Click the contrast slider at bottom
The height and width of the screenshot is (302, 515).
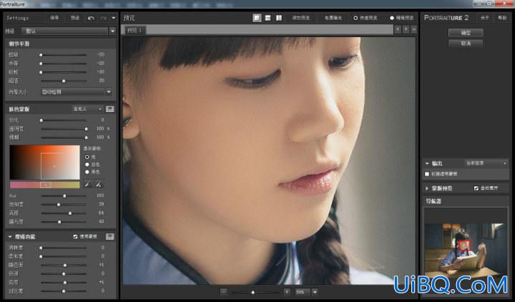64,291
